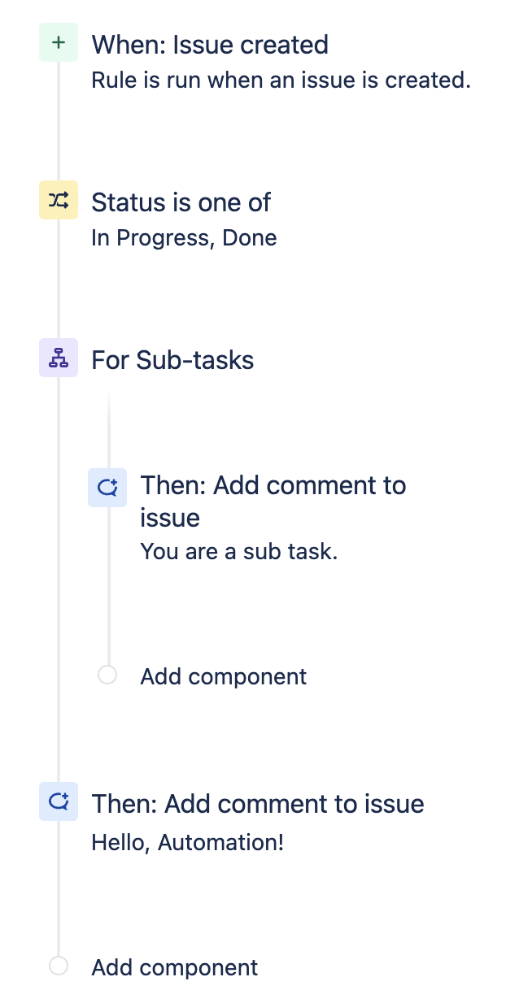Click the rule line between trigger and condition

59,121
